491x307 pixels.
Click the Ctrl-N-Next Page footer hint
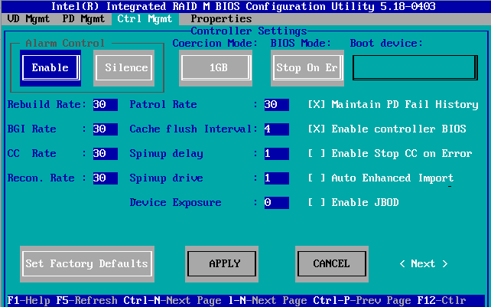173,300
